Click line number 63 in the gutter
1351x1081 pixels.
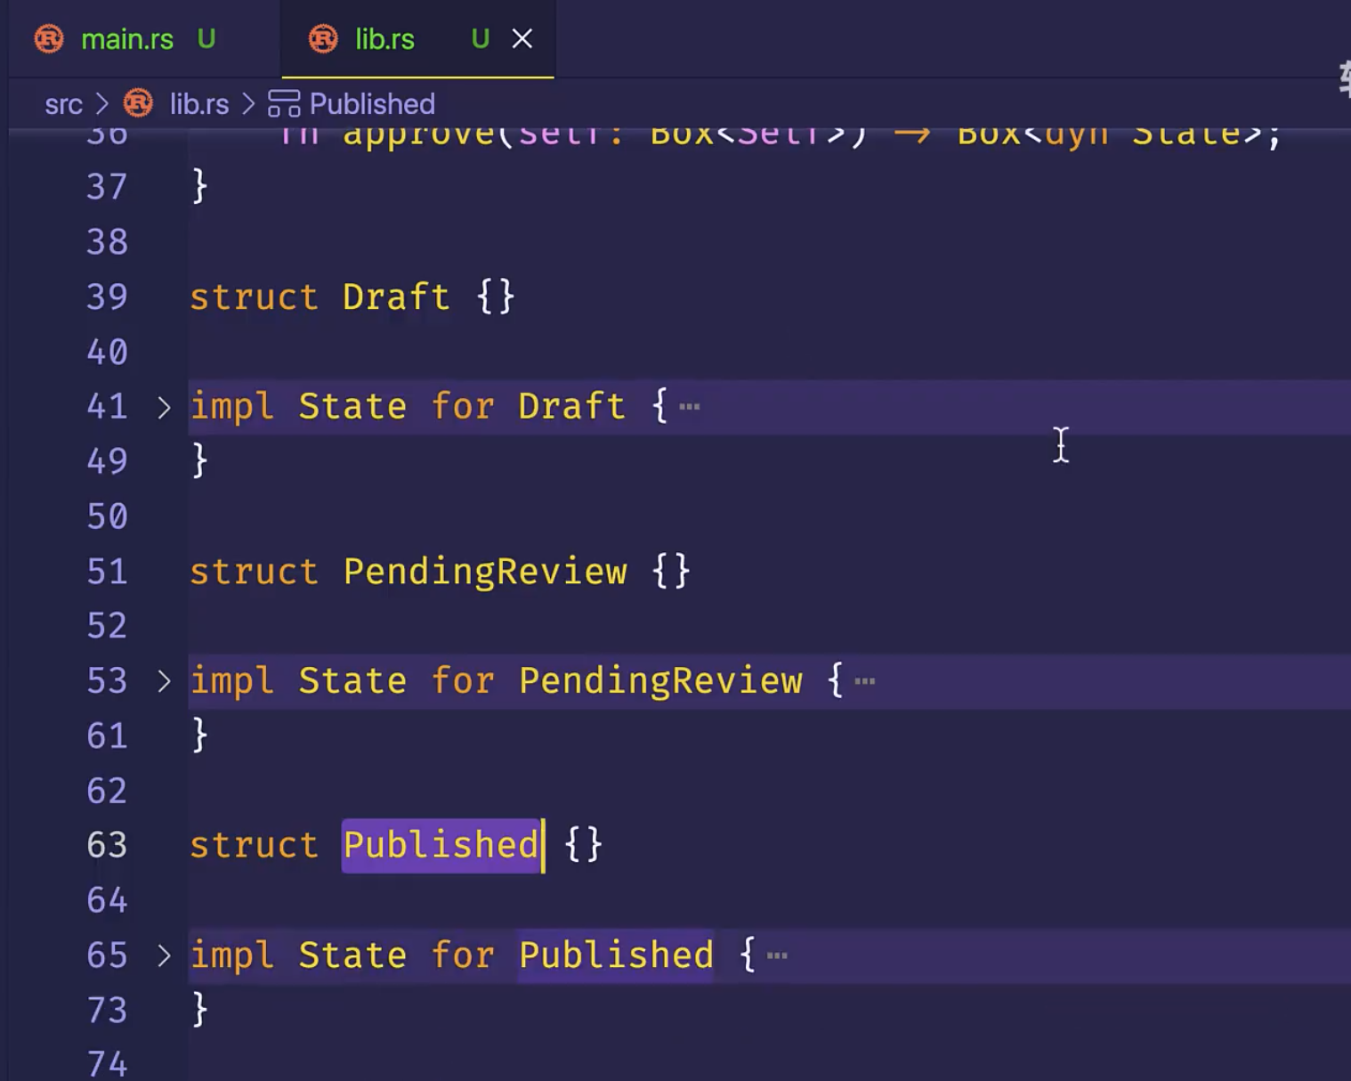click(107, 845)
